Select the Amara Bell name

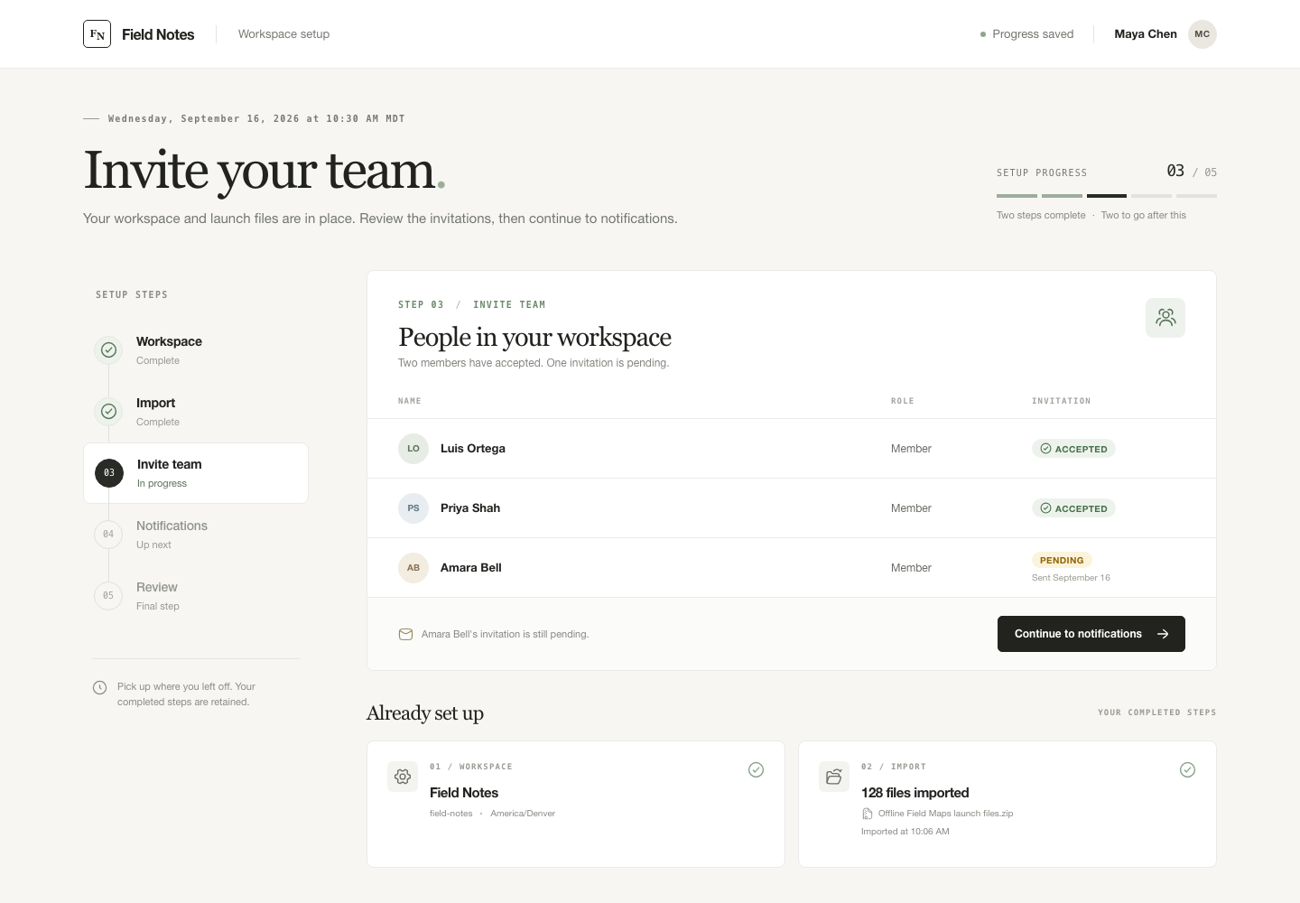471,568
